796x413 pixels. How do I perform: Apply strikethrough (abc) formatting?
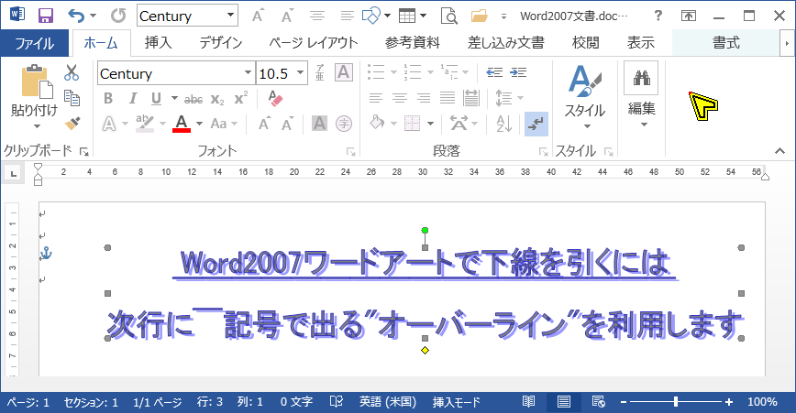193,99
